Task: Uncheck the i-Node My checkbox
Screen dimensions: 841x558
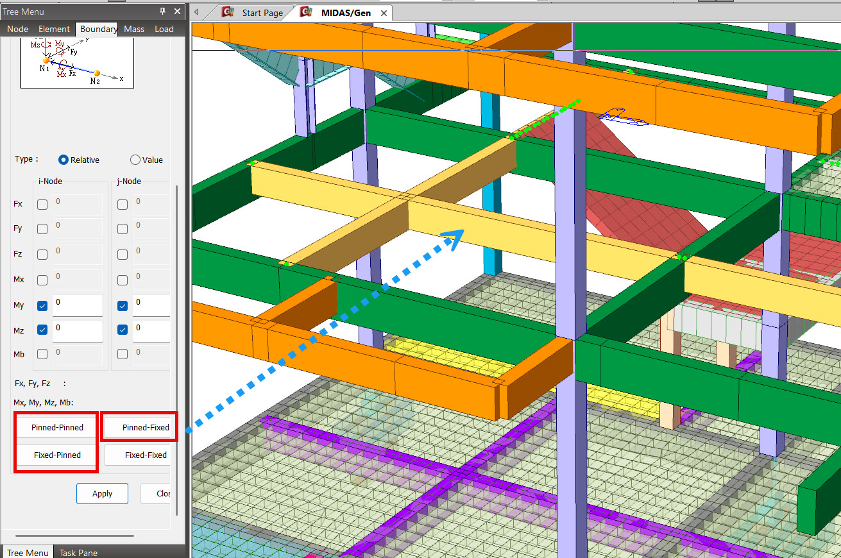Action: [42, 306]
